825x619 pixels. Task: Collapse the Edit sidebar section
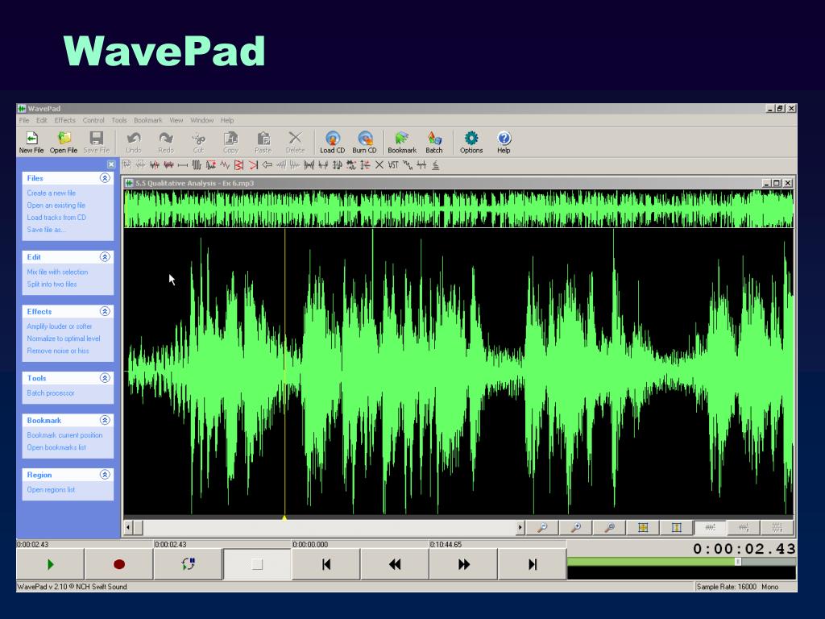[x=105, y=257]
